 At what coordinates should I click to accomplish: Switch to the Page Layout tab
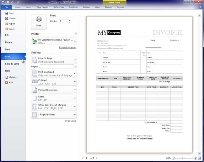42,7
